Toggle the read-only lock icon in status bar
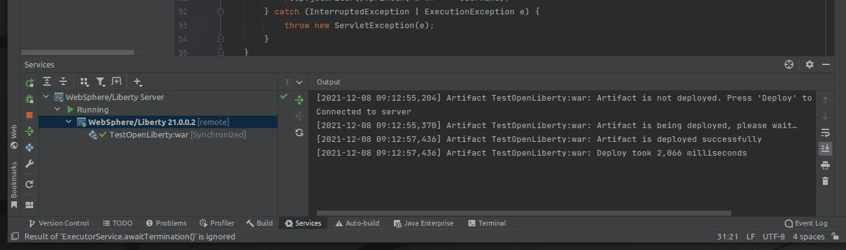Image resolution: width=846 pixels, height=250 pixels. (x=834, y=237)
